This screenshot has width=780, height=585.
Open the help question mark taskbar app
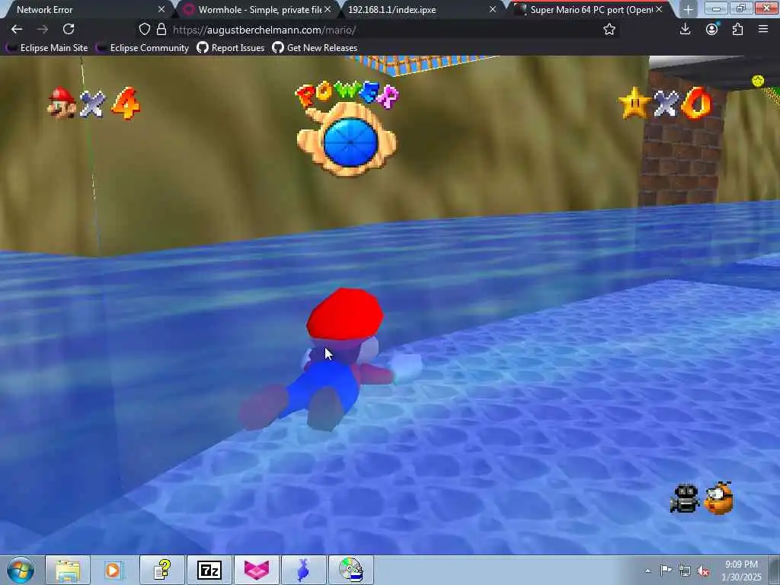click(162, 570)
